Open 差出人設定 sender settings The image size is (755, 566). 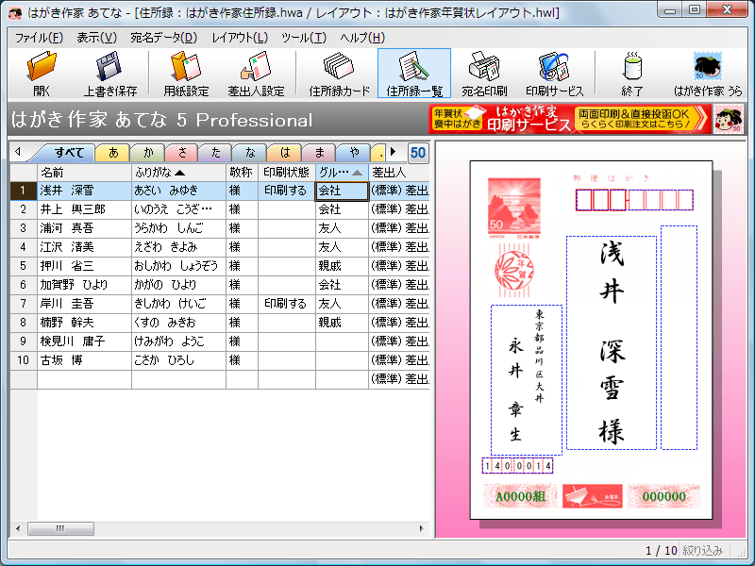[x=256, y=74]
